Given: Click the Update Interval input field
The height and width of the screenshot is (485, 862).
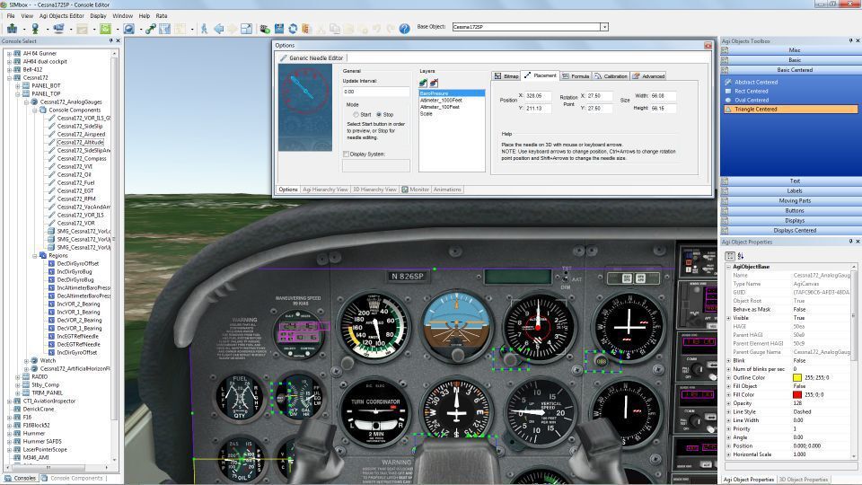Looking at the screenshot, I should (x=375, y=92).
